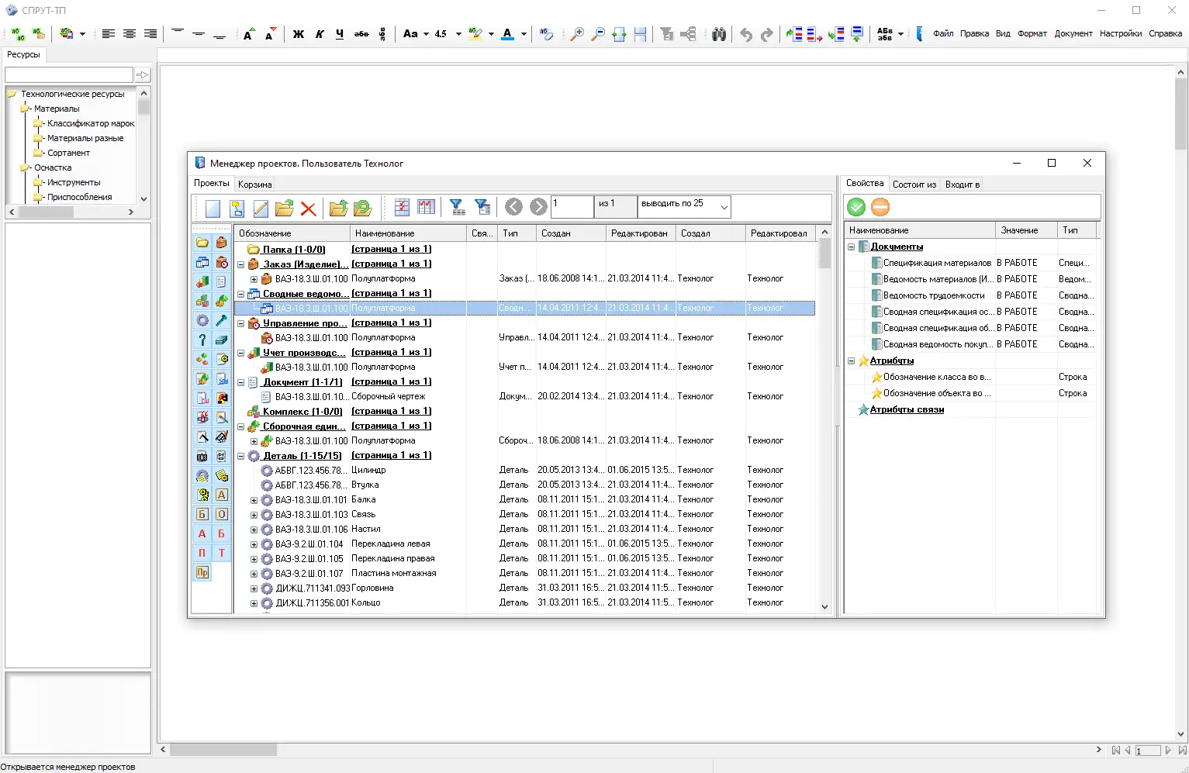Click the green checkmark icon in properties panel
The width and height of the screenshot is (1189, 773).
pyautogui.click(x=856, y=207)
